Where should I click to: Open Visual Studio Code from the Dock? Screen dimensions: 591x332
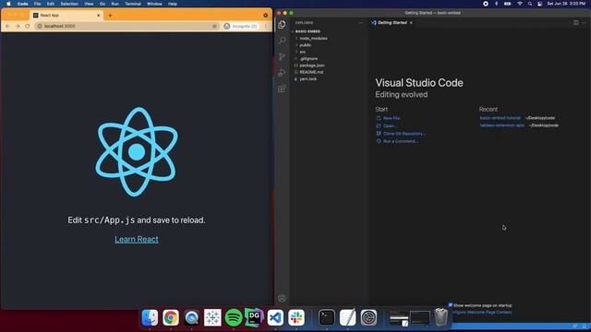click(275, 317)
